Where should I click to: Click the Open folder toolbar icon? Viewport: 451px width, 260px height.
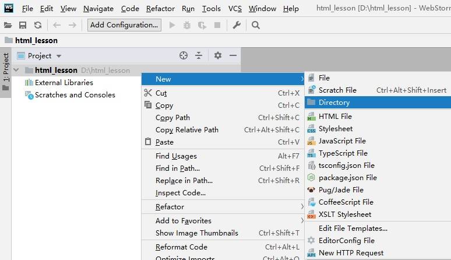coord(8,25)
